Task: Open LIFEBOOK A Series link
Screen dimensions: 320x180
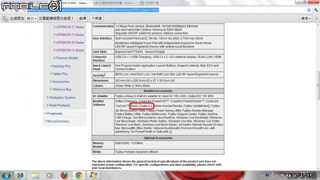Action: [x=70, y=50]
